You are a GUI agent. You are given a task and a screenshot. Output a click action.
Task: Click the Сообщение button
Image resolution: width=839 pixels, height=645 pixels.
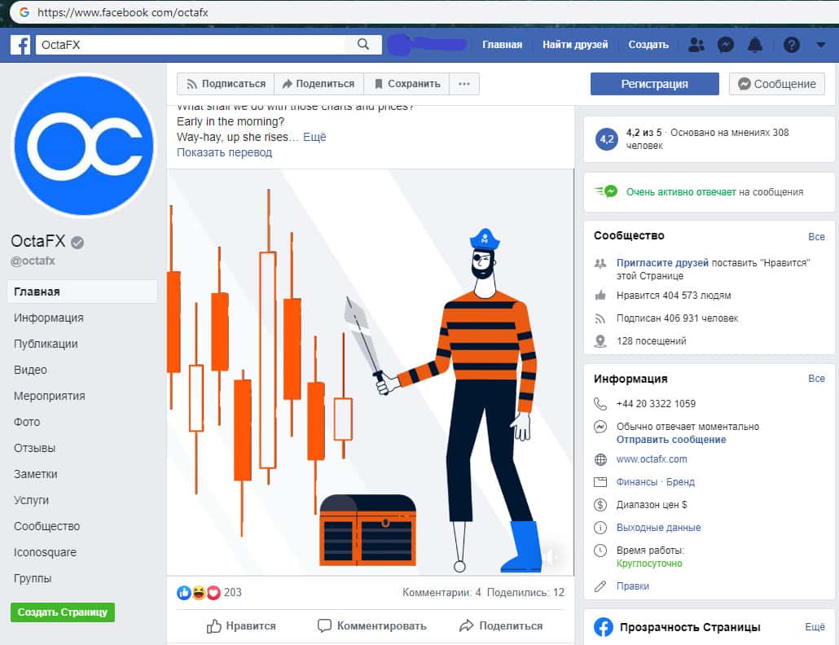coord(777,84)
